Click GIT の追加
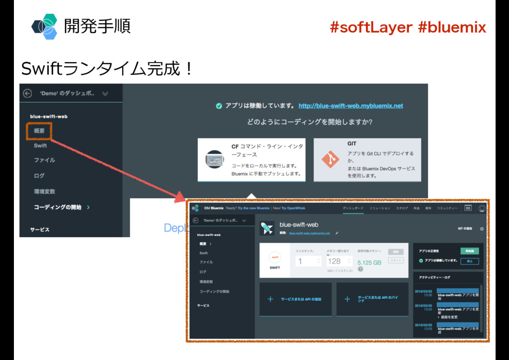Screen dimensions: 509x360 point(465,229)
